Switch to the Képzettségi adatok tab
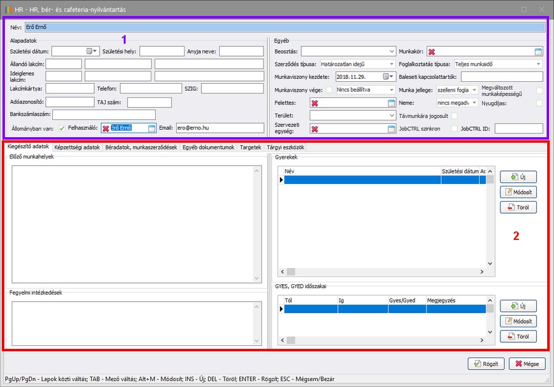 point(77,148)
